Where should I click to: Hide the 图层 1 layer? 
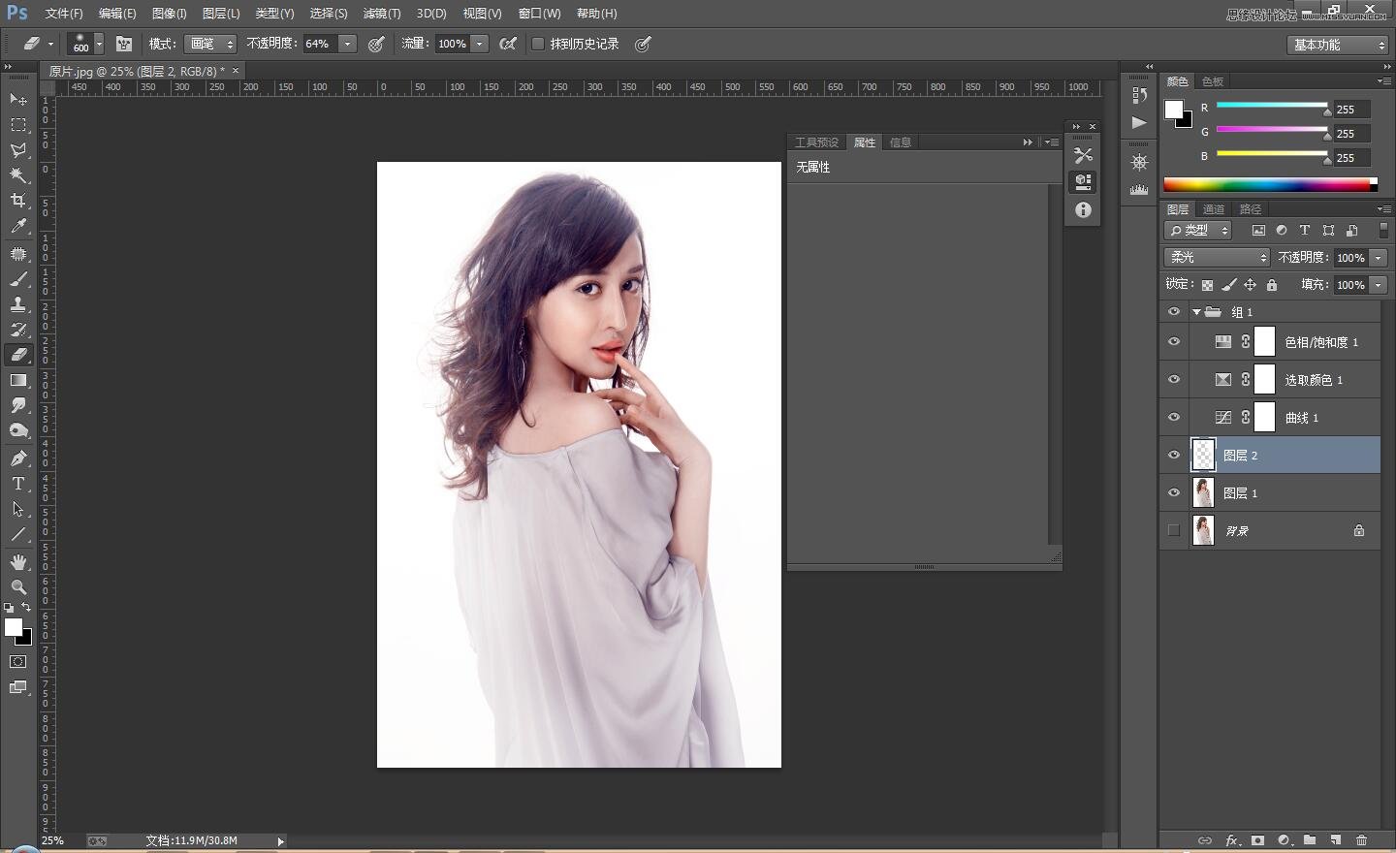click(1174, 492)
